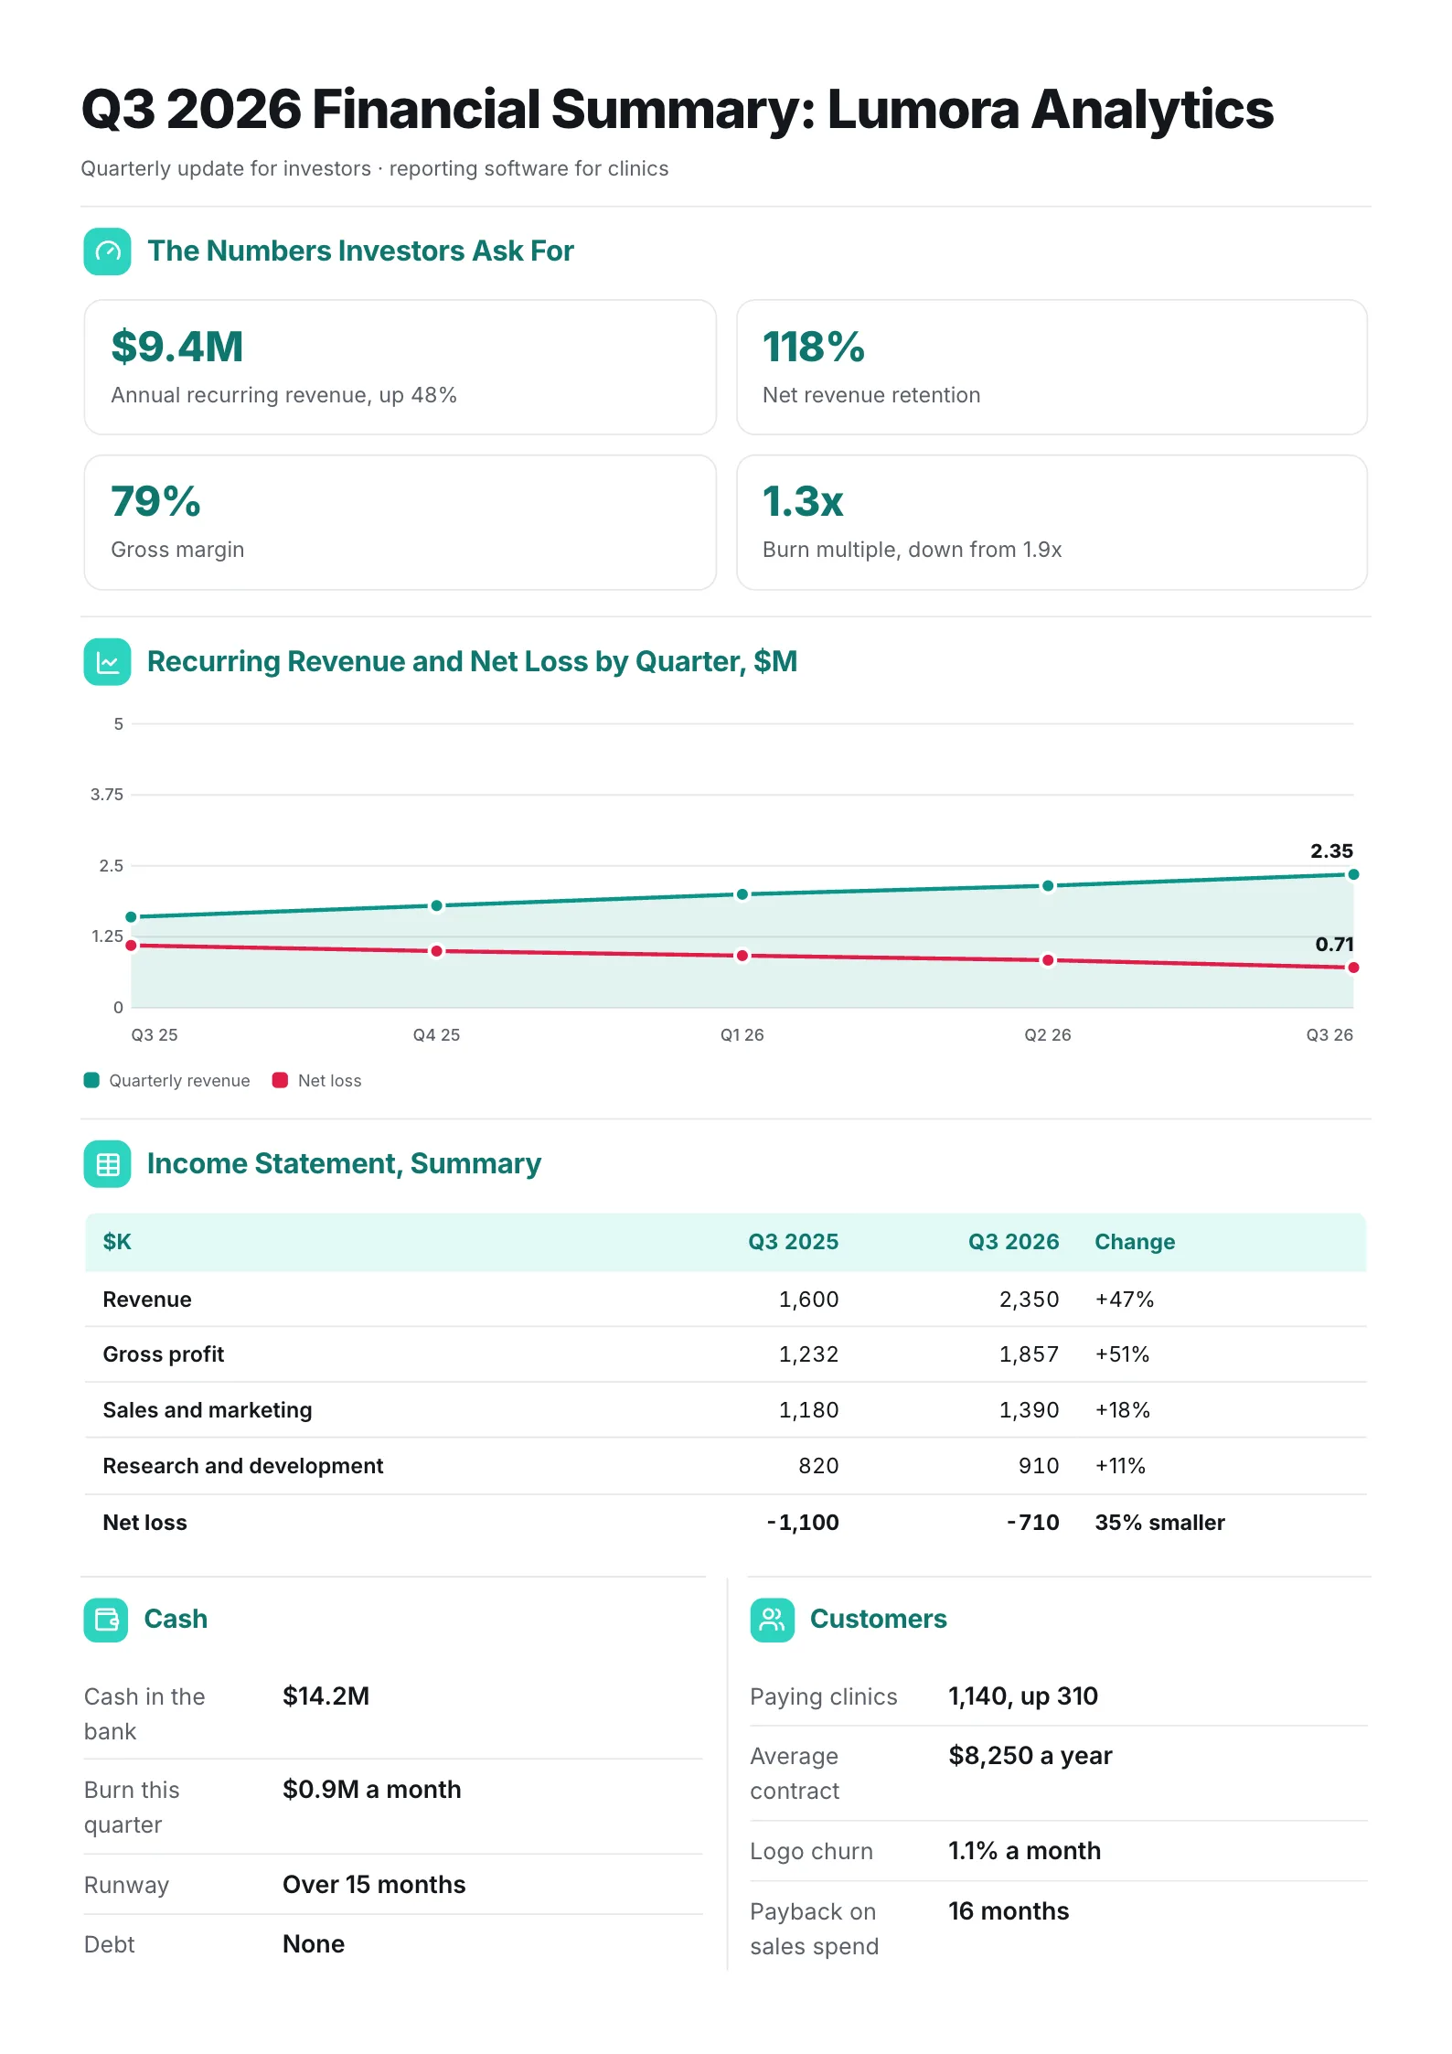The image size is (1452, 2054).
Task: Click the Net loss '35% smaller' cell
Action: [1159, 1523]
